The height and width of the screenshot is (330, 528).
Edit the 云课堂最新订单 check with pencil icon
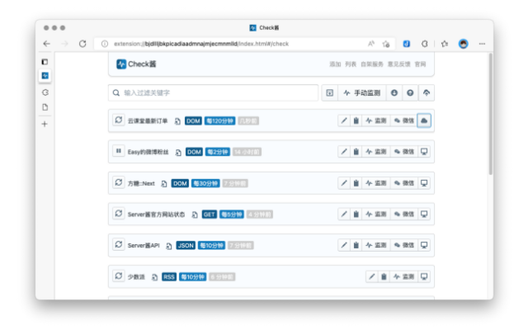coord(344,120)
